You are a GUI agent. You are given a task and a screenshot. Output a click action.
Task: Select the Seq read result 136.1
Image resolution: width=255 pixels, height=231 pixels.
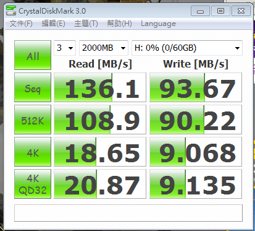pyautogui.click(x=100, y=87)
